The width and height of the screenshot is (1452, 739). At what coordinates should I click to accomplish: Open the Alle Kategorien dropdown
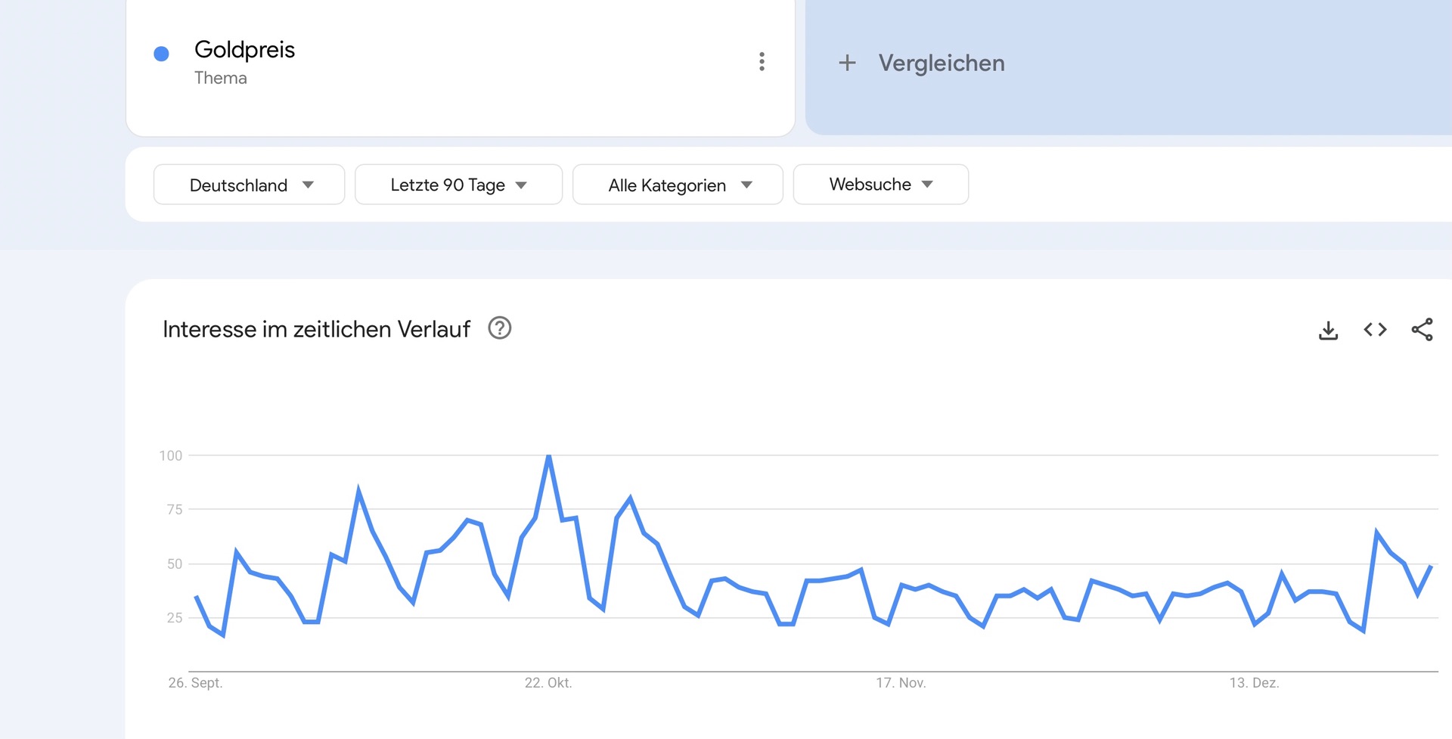[678, 185]
